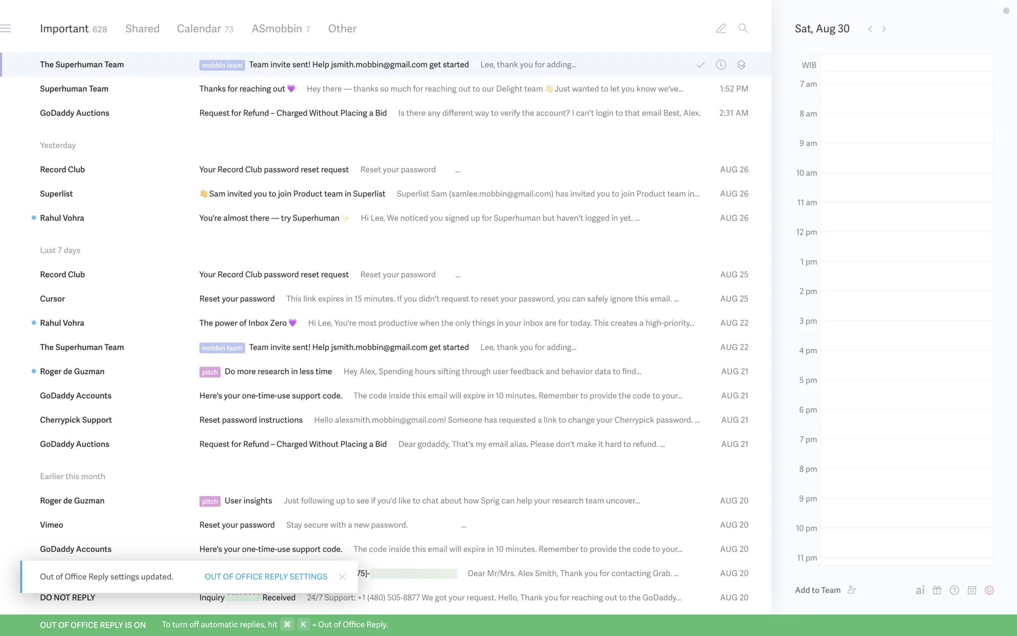Open settings gear icon
The width and height of the screenshot is (1017, 636).
click(989, 590)
